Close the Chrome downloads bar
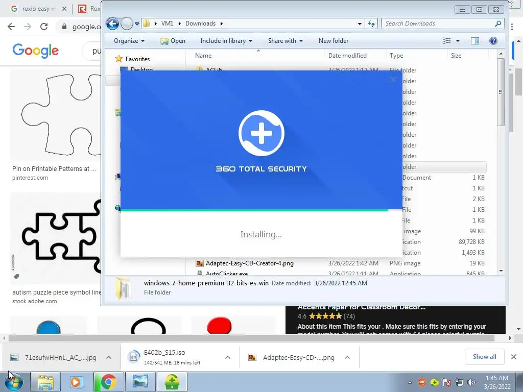523x392 pixels. (514, 357)
